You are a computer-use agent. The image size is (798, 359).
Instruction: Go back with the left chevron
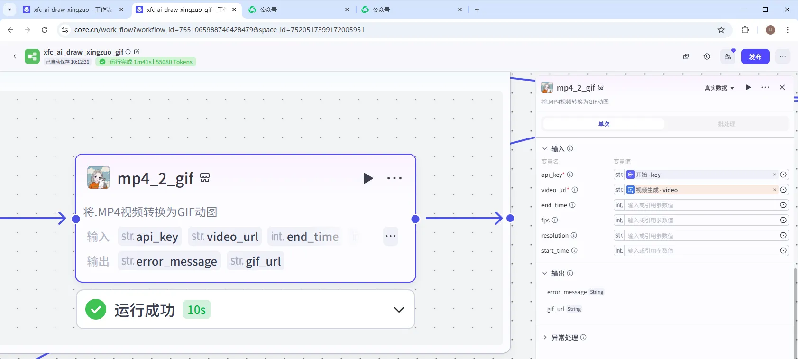pyautogui.click(x=15, y=56)
